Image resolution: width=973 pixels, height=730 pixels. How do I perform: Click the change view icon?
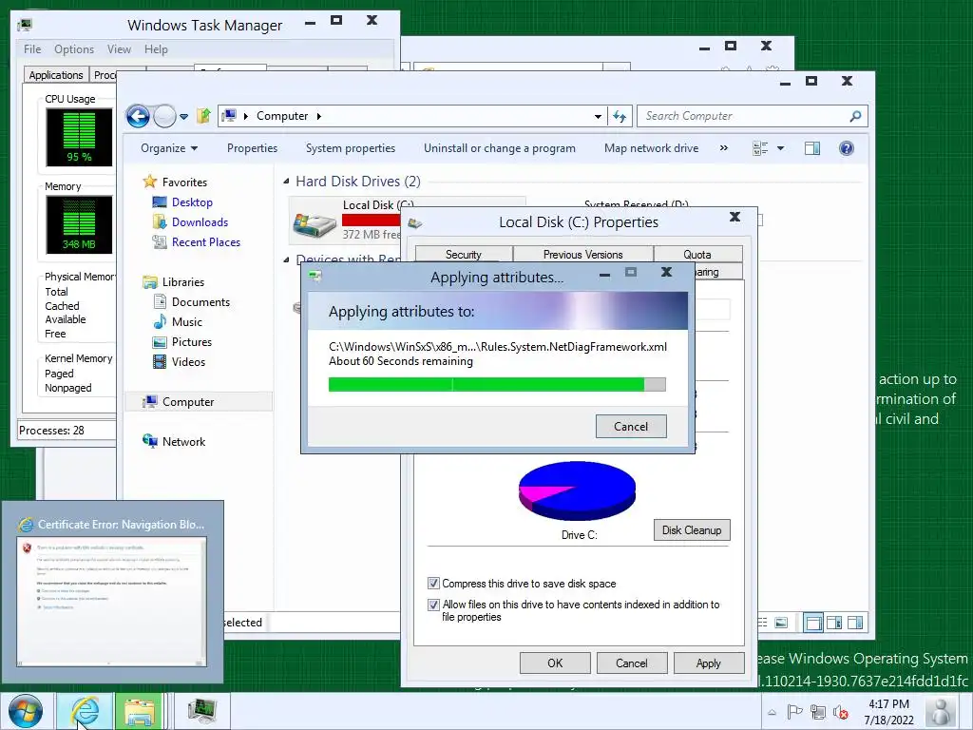760,148
